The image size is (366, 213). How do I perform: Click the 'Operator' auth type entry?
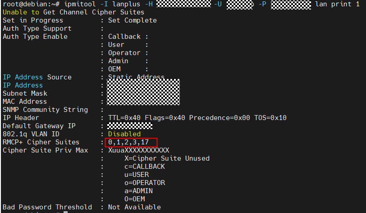click(124, 53)
